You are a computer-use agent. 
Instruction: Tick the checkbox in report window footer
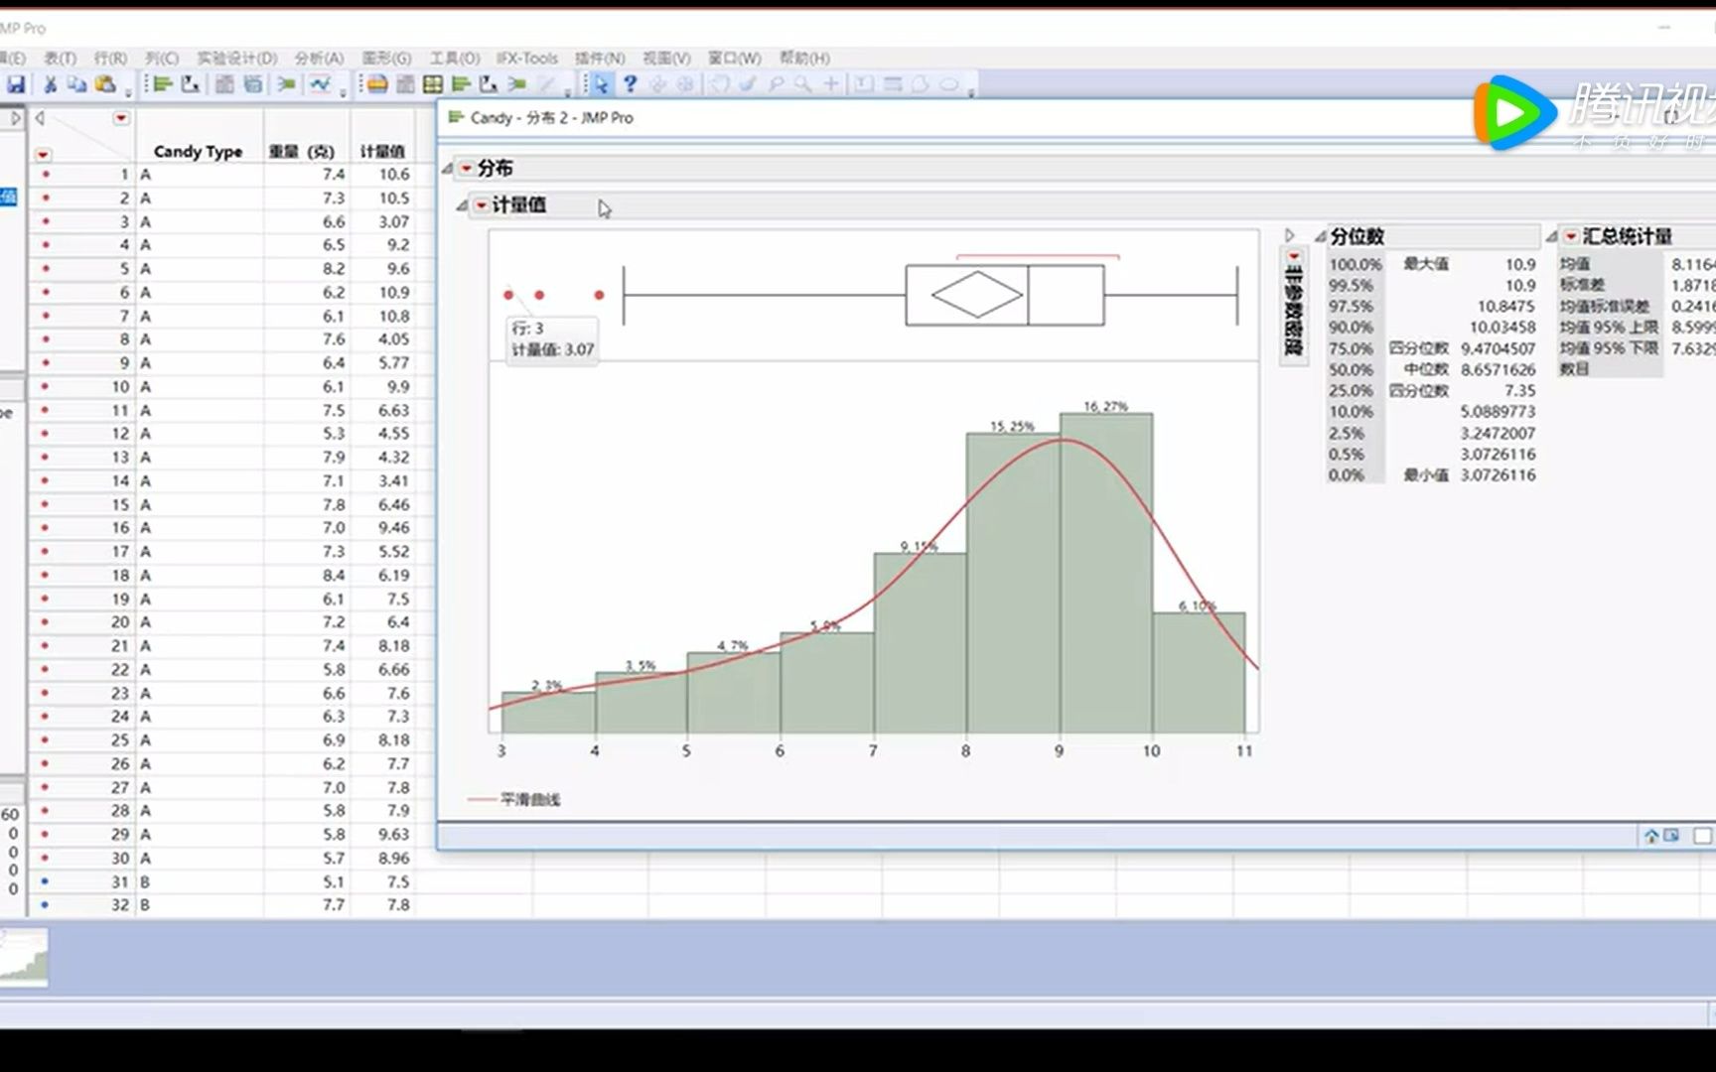pyautogui.click(x=1702, y=836)
